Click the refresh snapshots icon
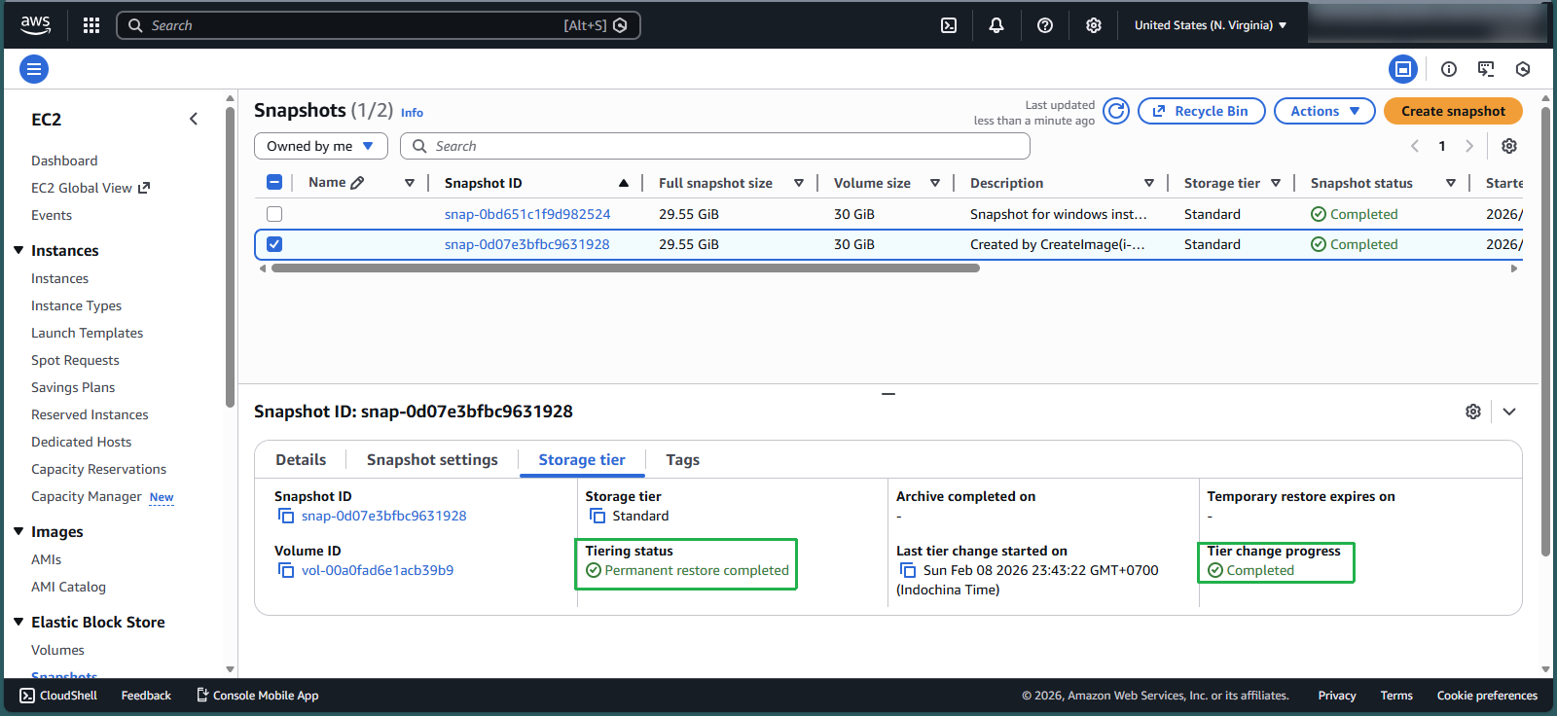The width and height of the screenshot is (1557, 716). tap(1116, 111)
